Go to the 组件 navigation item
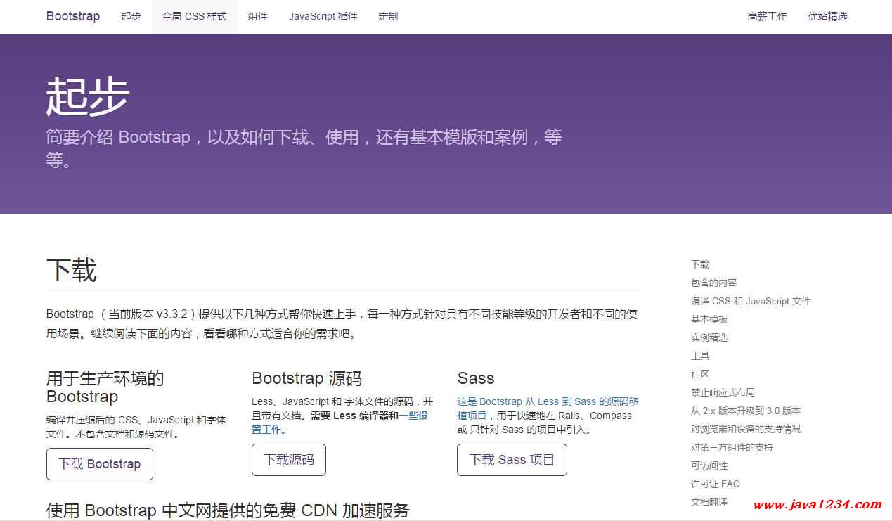The image size is (892, 521). pos(258,16)
